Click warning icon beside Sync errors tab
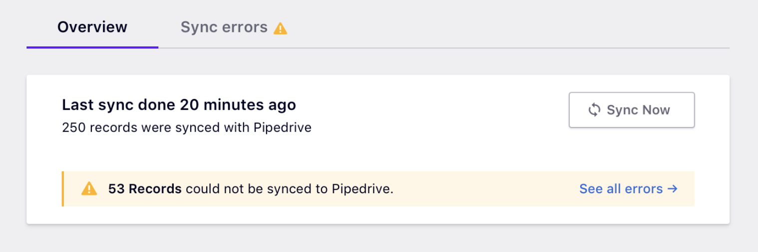This screenshot has height=252, width=758. [x=280, y=28]
